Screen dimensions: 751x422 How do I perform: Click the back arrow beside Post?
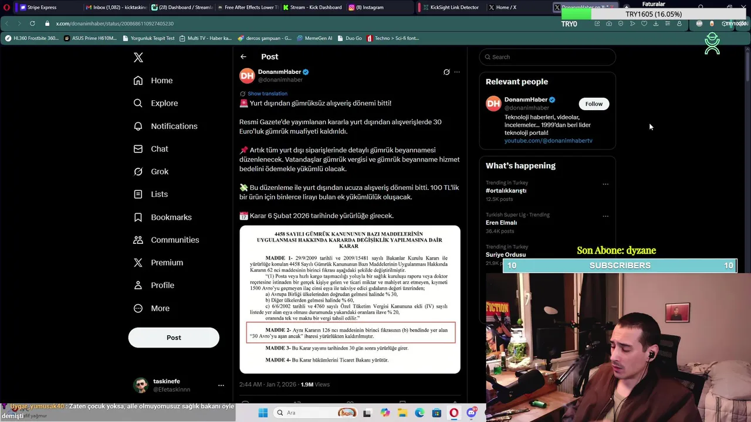coord(243,57)
